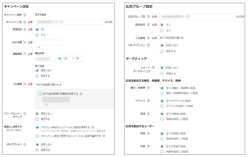Click the 1日の予算 input box
248x157 pixels.
pyautogui.click(x=49, y=42)
